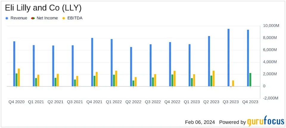Select the Q4 2021 axis label
This screenshot has width=286, height=128.
click(x=94, y=102)
